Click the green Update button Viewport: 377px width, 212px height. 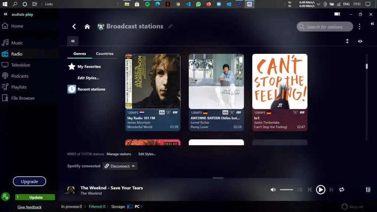coord(35,197)
